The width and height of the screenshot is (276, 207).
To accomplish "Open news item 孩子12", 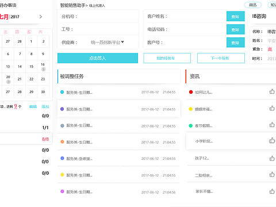I will click(202, 158).
